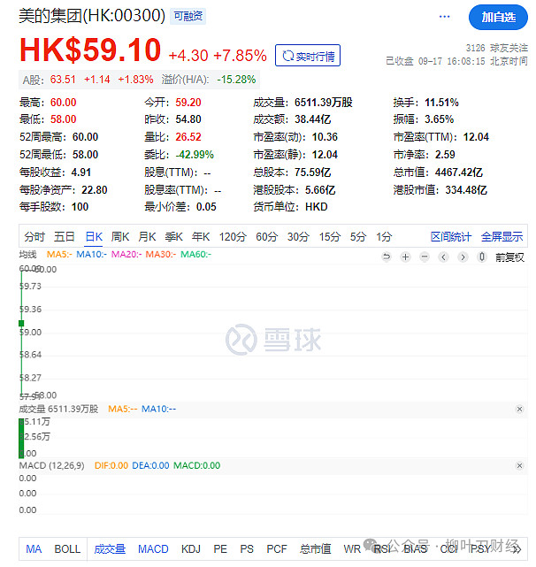536x567 pixels.
Task: Close the 成交量 volume indicator panel
Action: tap(520, 409)
